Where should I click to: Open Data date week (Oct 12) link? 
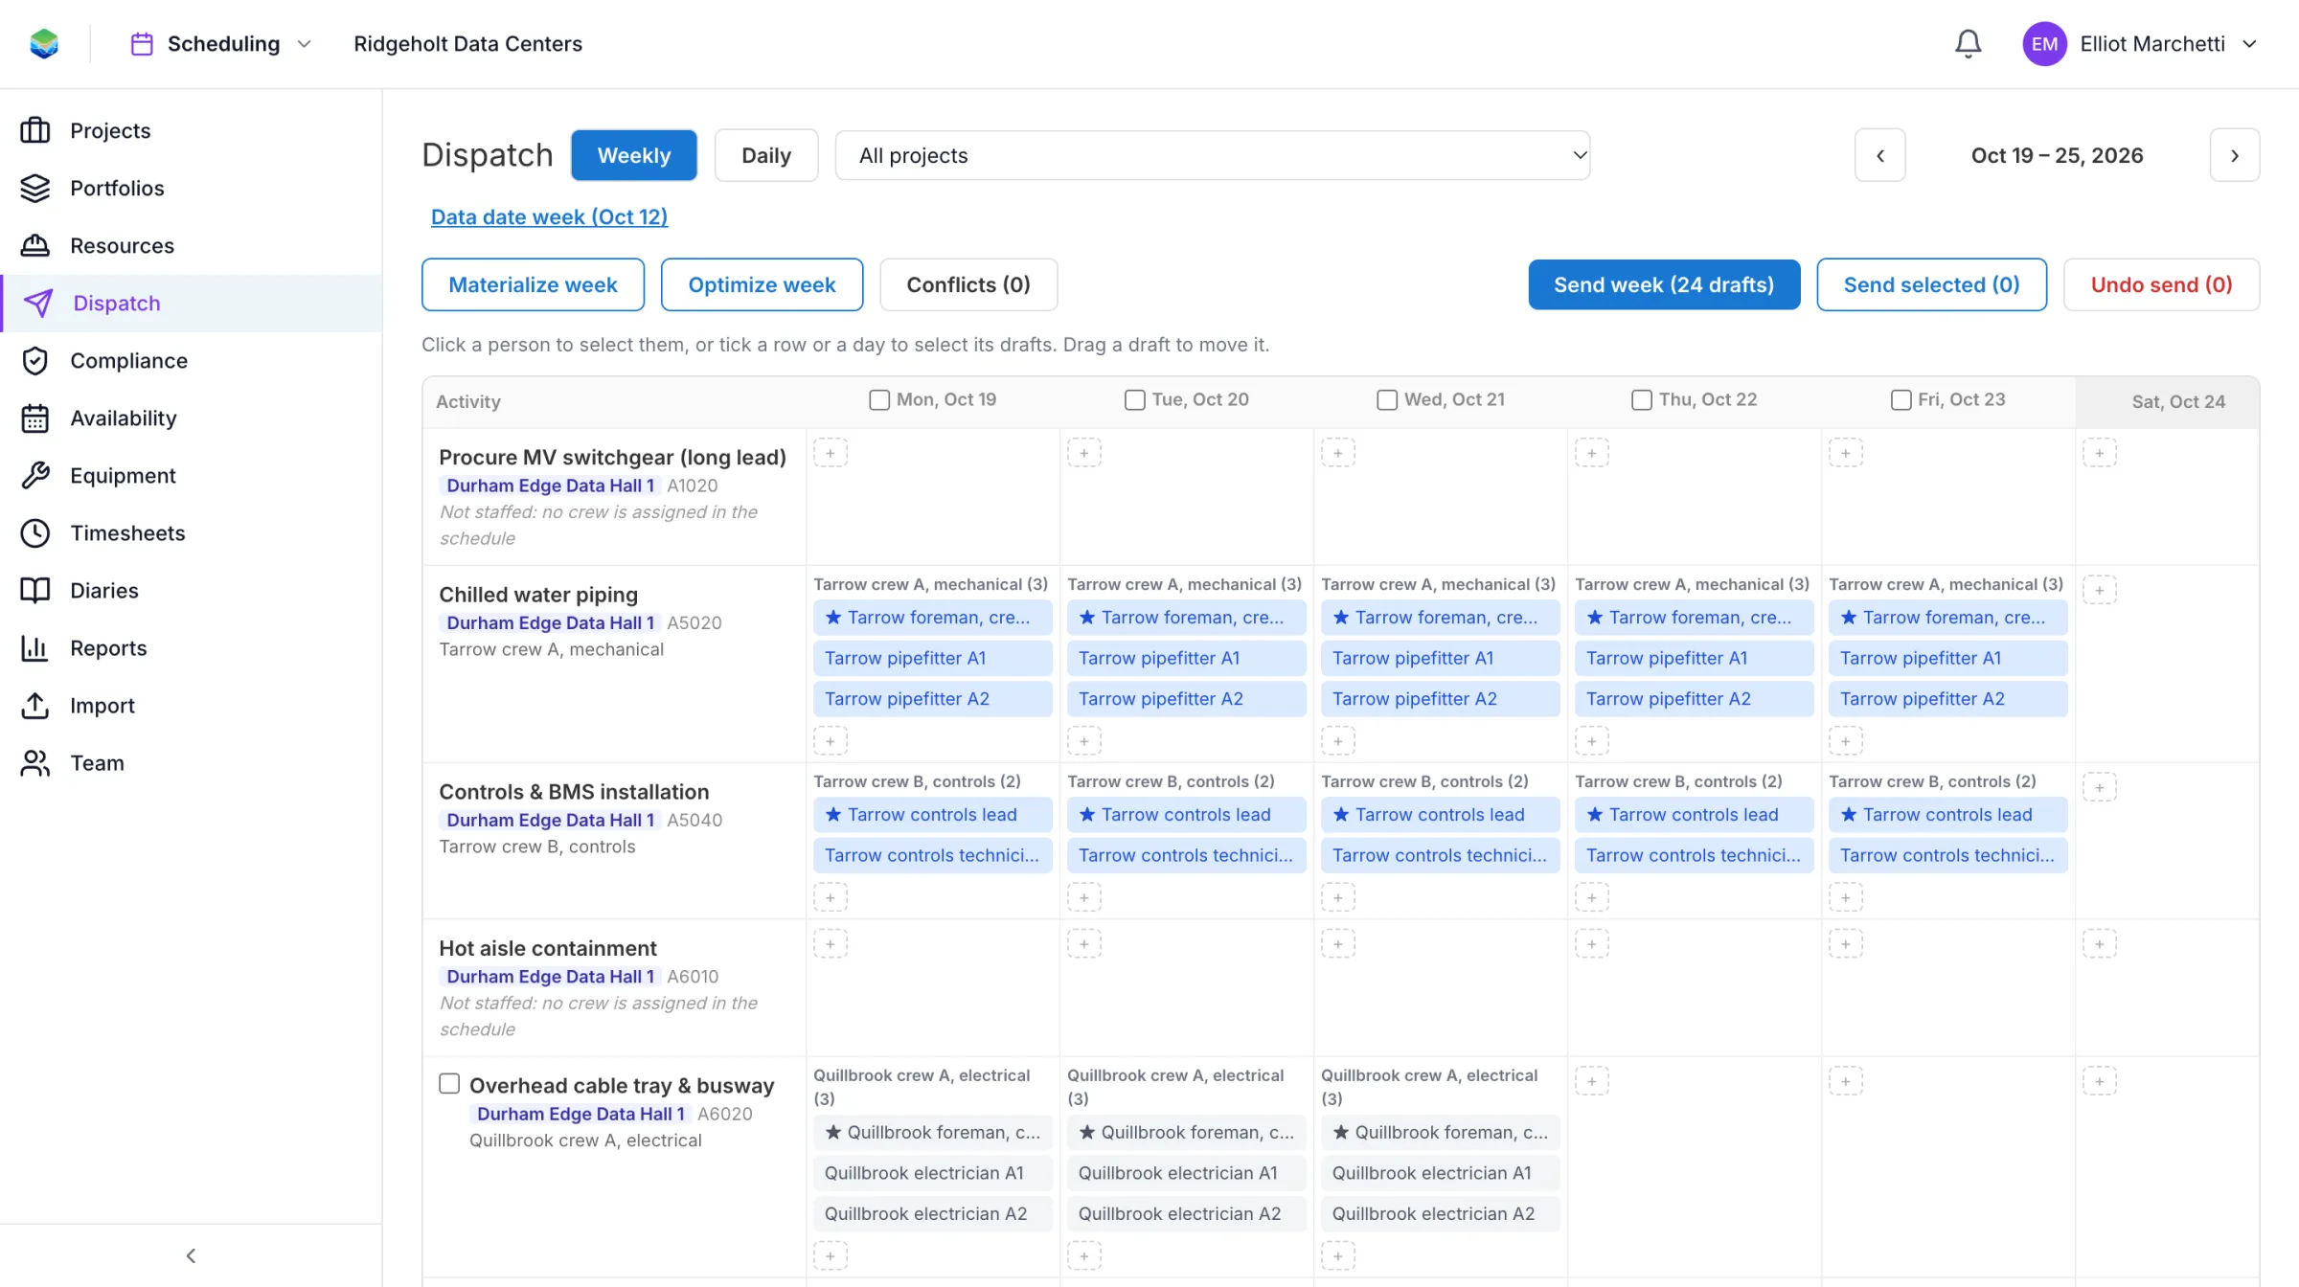(549, 216)
